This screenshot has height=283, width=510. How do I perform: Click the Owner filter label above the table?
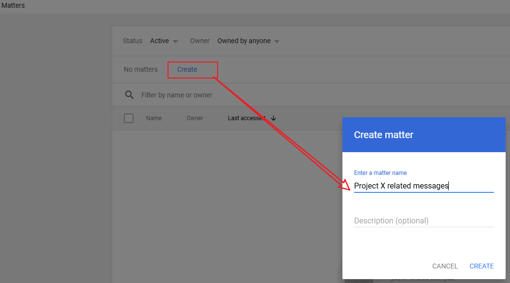click(200, 41)
